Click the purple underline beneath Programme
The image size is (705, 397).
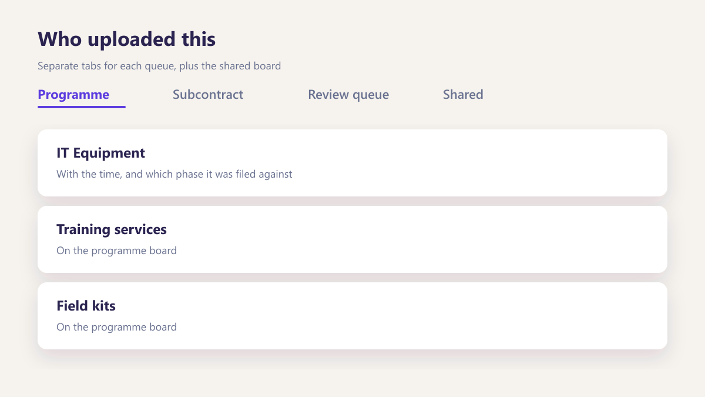coord(82,107)
